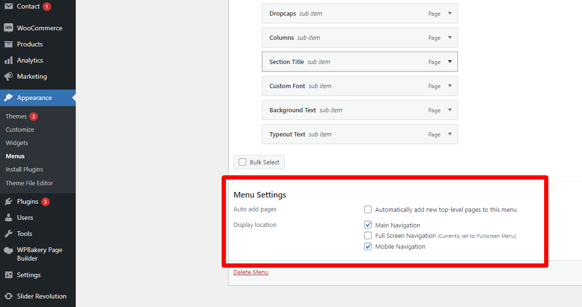Click the Themes update count badge

tap(34, 116)
